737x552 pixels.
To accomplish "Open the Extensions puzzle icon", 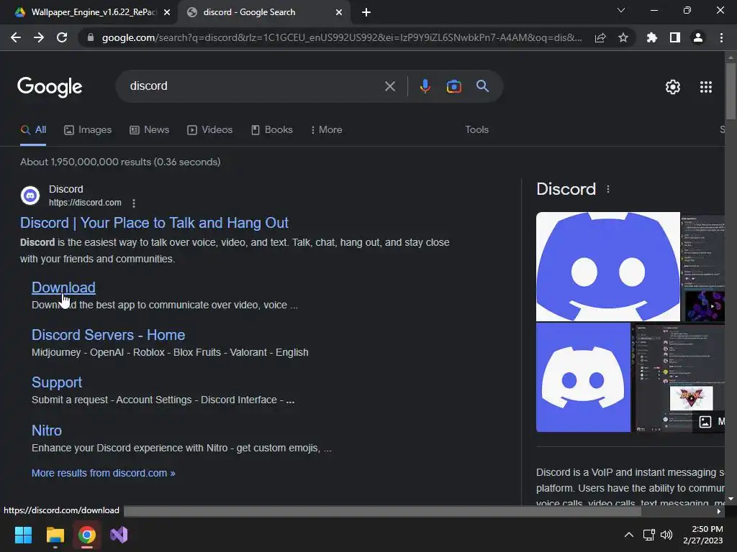I will point(652,37).
